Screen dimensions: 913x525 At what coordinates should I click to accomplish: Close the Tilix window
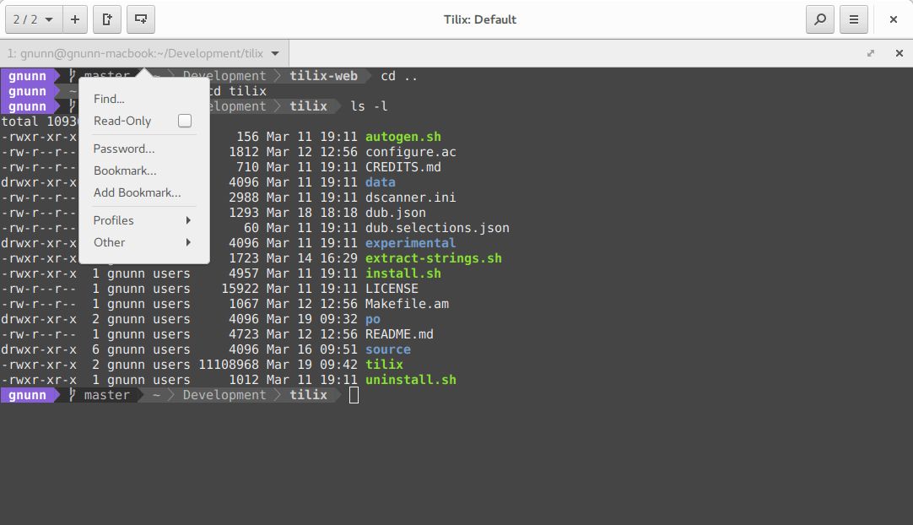(x=892, y=19)
